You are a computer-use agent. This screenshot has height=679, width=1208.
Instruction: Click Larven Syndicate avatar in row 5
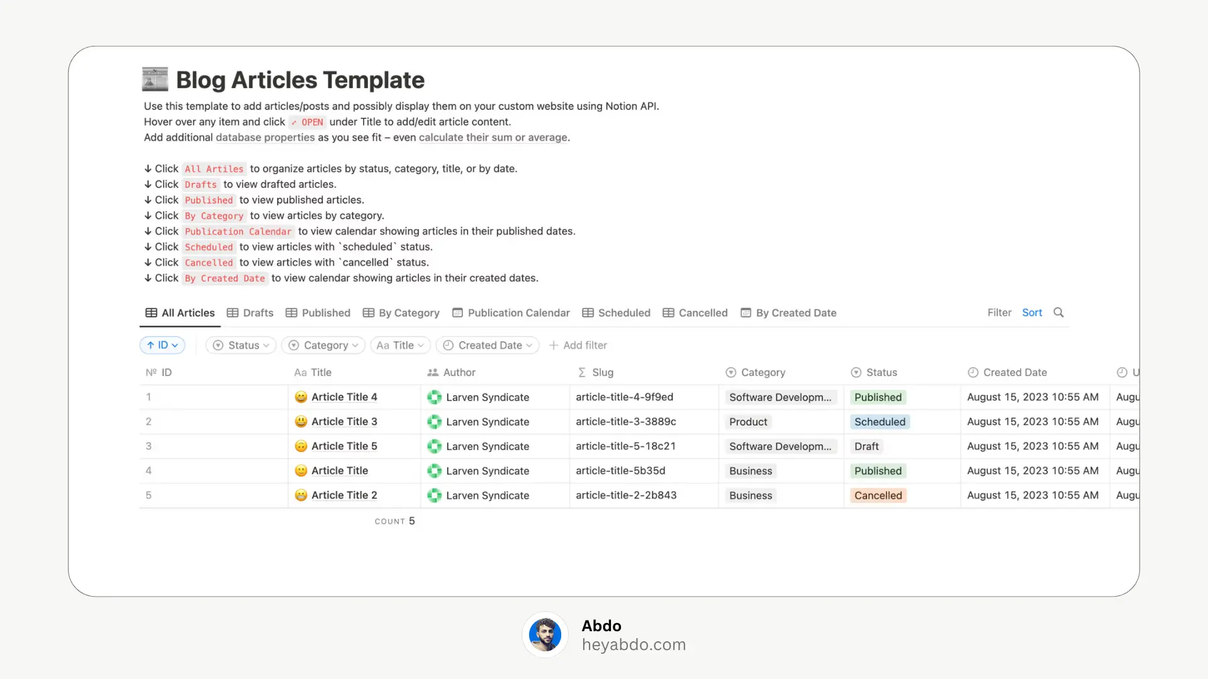pos(434,495)
